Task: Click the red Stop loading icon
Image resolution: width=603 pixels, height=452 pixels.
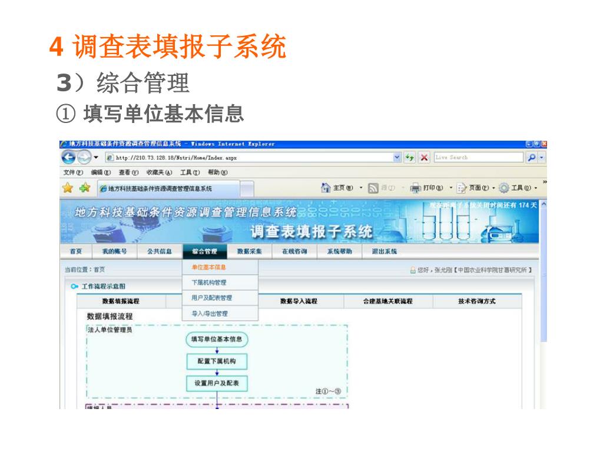Action: click(x=424, y=157)
